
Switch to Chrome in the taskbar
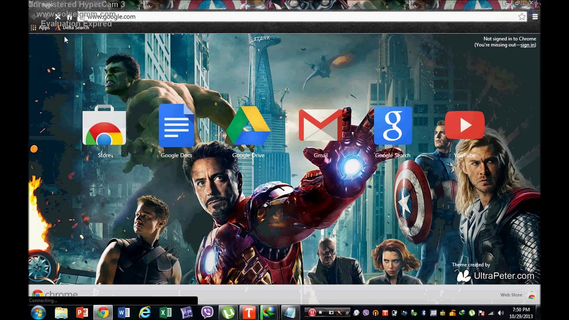[103, 312]
